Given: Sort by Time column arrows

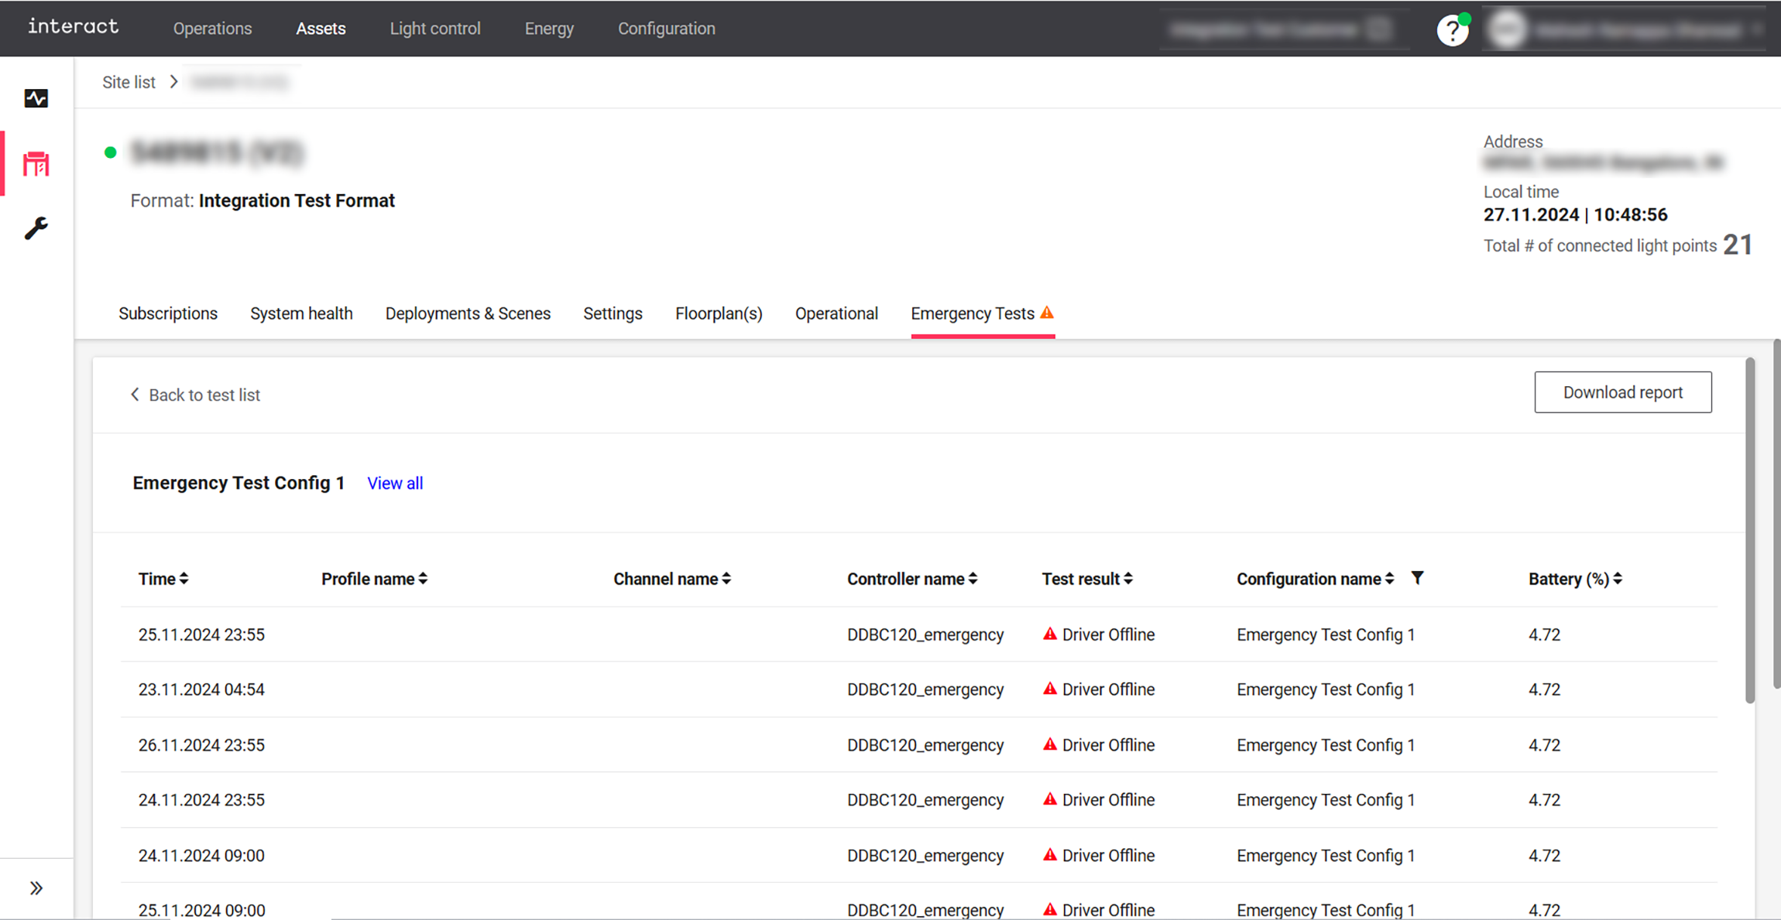Looking at the screenshot, I should tap(184, 579).
